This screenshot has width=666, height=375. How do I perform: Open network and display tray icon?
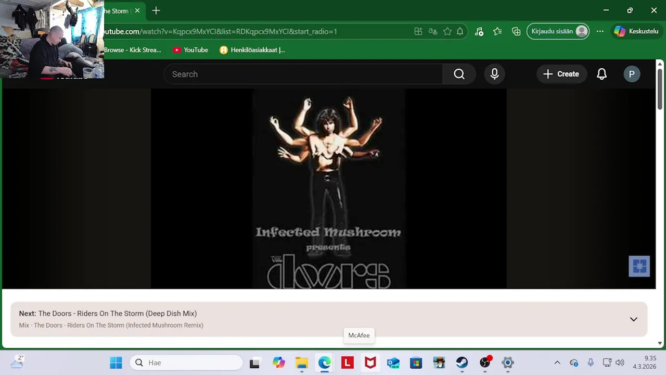coord(607,362)
